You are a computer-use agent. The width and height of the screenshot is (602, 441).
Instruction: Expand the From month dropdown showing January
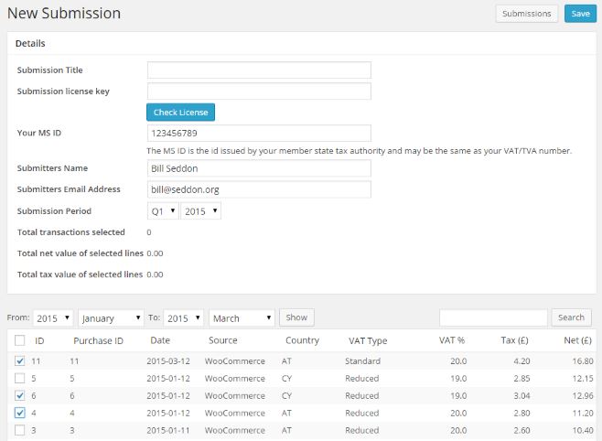point(112,318)
